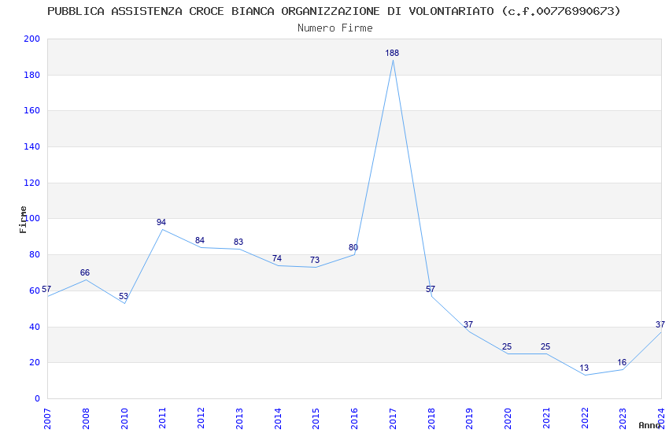669x433 pixels.
Task: Click the y-axis value 120
Action: (x=31, y=183)
